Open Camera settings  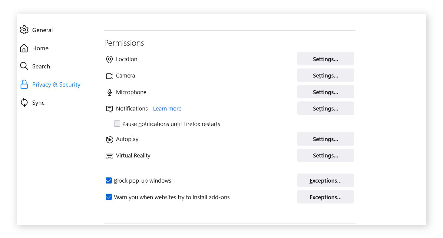click(x=325, y=75)
